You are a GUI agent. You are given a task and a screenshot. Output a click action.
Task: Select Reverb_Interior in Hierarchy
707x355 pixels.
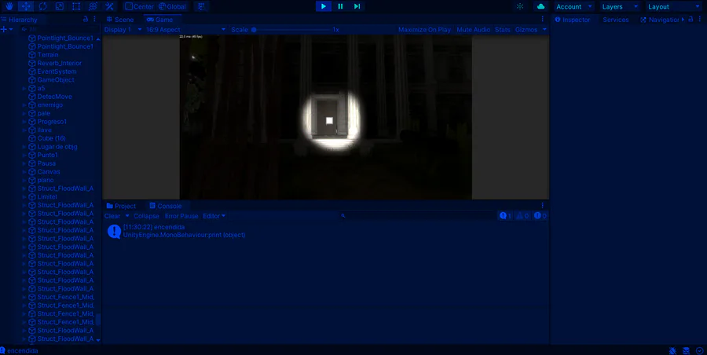(60, 63)
